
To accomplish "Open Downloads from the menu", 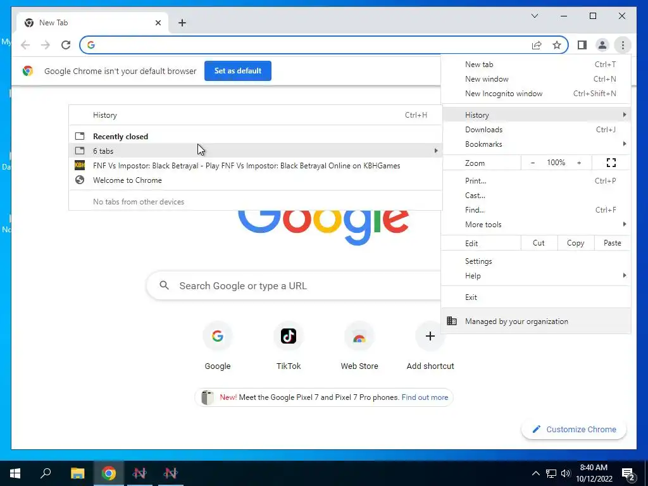I will 535,130.
